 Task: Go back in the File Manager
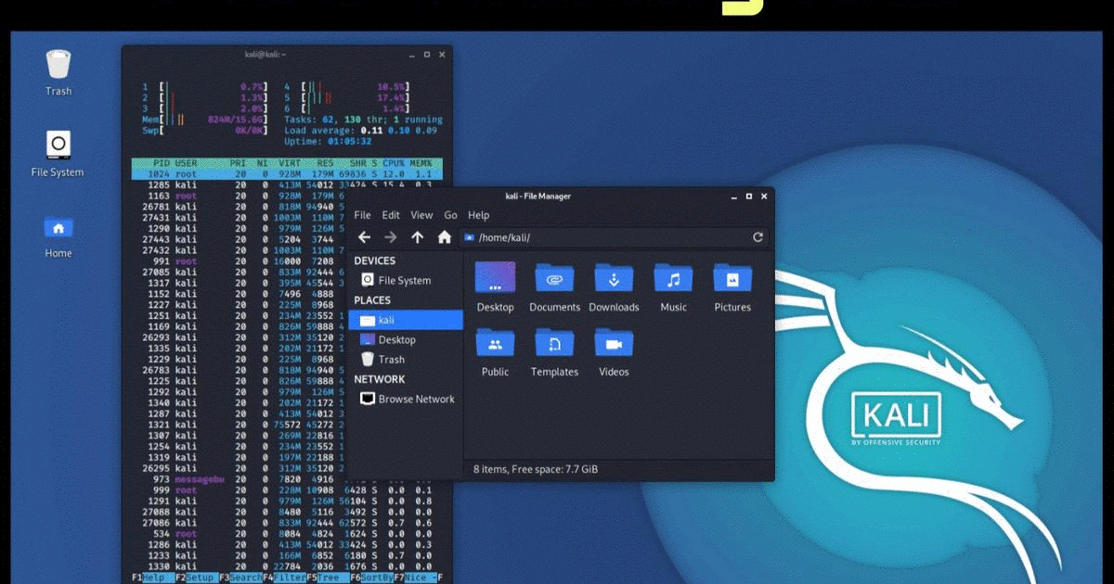[365, 237]
